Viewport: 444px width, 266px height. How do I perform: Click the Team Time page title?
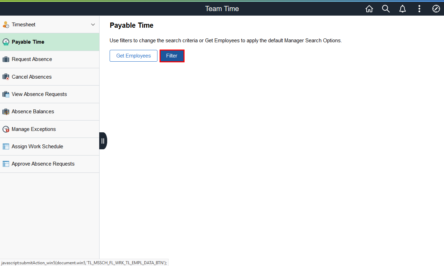[222, 9]
